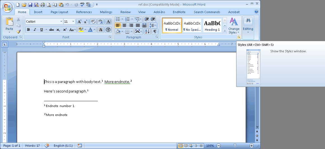This screenshot has width=325, height=149.
Task: Switch to the EndNote tab
Action: pos(179,12)
